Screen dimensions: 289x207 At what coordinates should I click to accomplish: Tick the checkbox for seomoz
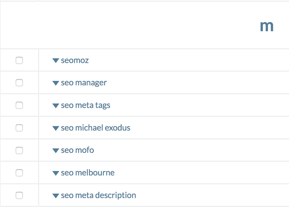tap(19, 60)
